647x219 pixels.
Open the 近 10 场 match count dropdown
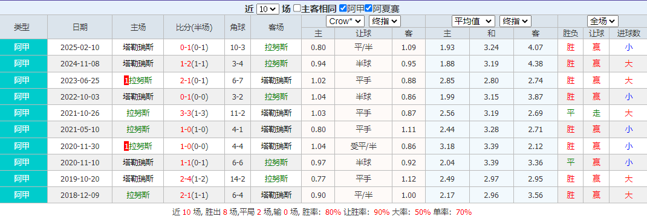268,9
